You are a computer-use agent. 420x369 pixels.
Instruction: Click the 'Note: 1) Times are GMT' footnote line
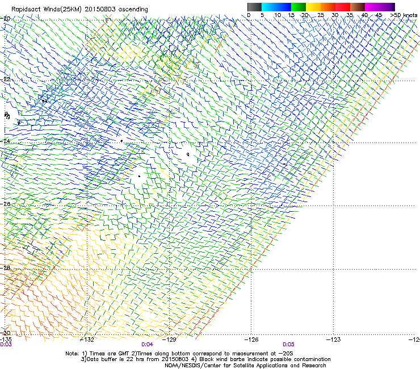[179, 354]
